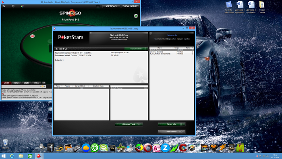
Task: Launch the green Skype-like S icon in dock
Action: 104,148
